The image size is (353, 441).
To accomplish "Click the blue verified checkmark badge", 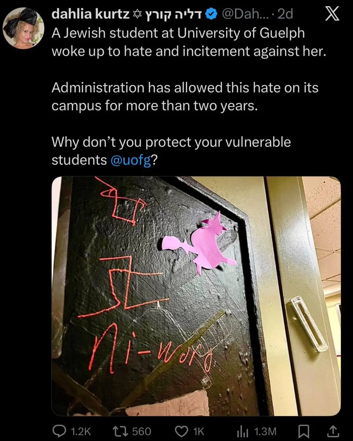I will tap(211, 14).
